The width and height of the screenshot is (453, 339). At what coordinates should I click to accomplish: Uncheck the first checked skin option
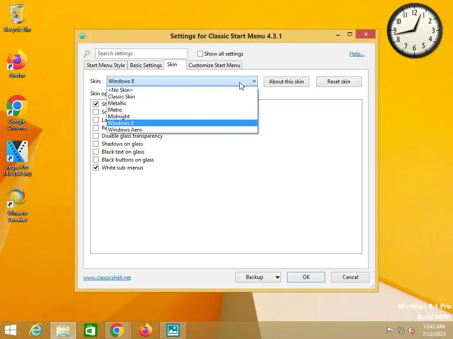[x=96, y=104]
